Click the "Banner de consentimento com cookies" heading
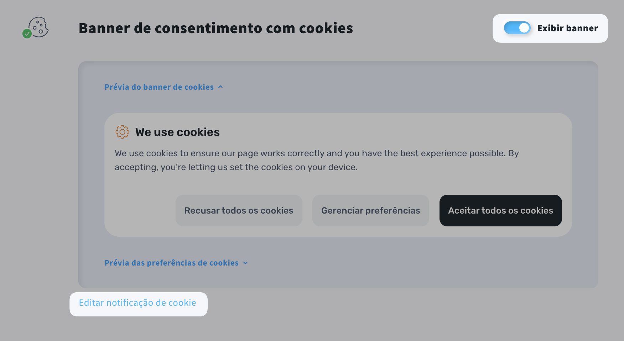Screen dimensions: 624x341 click(x=215, y=28)
